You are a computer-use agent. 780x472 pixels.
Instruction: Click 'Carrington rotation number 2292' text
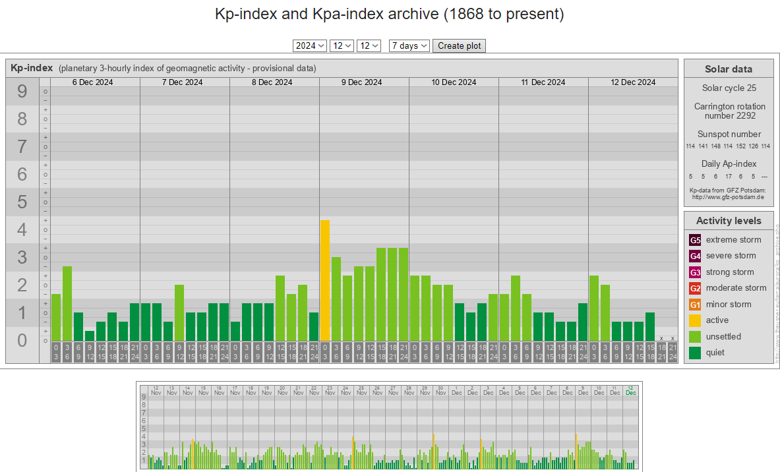(x=730, y=111)
